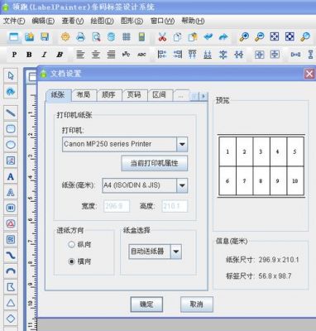Select the ellipse drawing tool
316x331 pixels.
(11, 145)
